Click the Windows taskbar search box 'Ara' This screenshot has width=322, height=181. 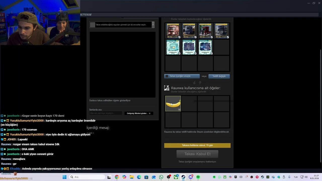pos(88,177)
